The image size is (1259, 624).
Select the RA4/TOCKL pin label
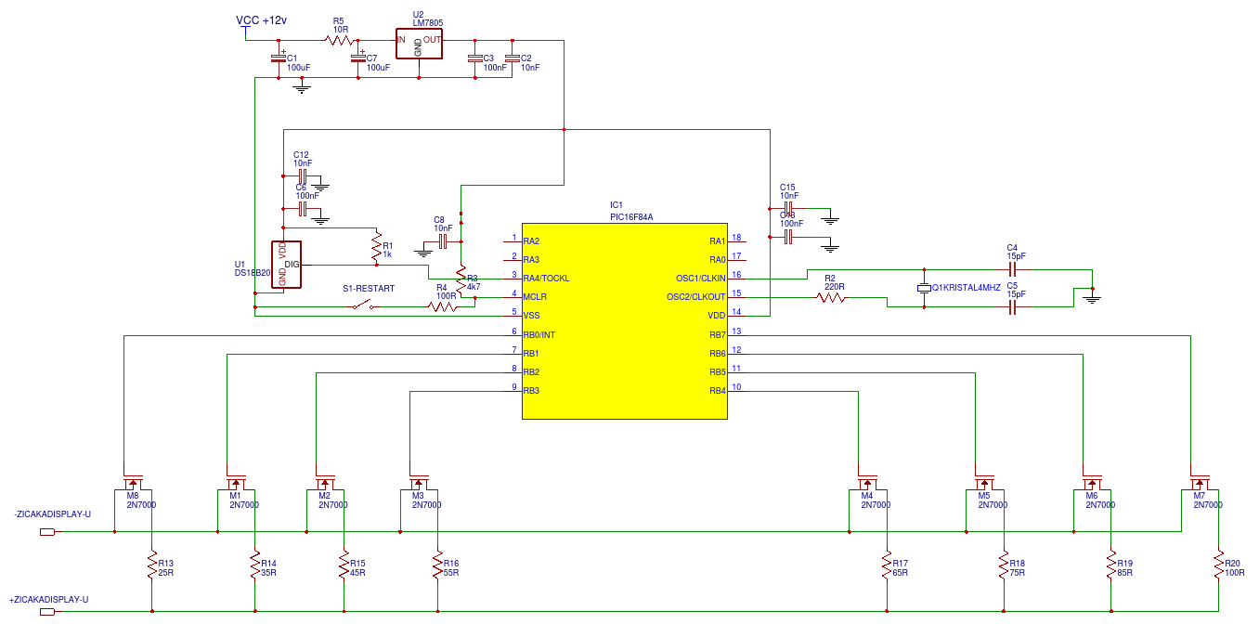pos(546,279)
